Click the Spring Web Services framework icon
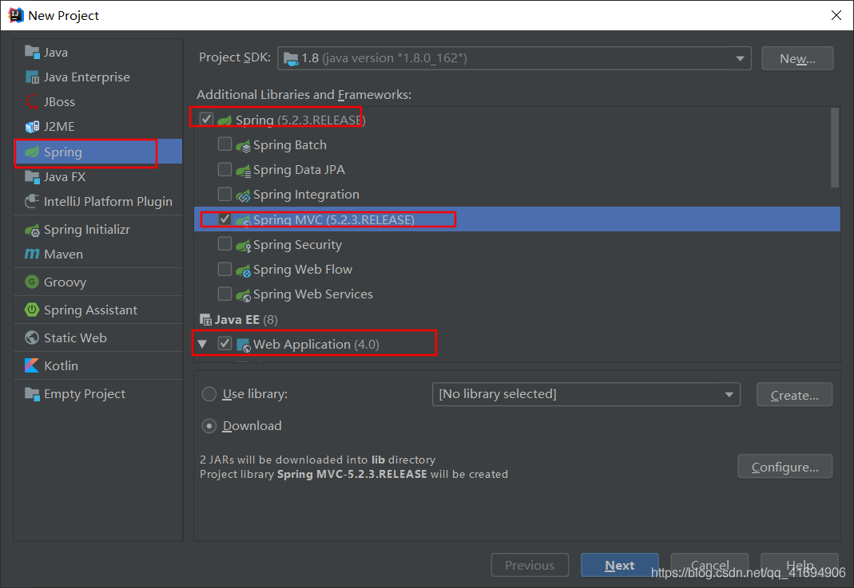The width and height of the screenshot is (854, 588). point(243,294)
